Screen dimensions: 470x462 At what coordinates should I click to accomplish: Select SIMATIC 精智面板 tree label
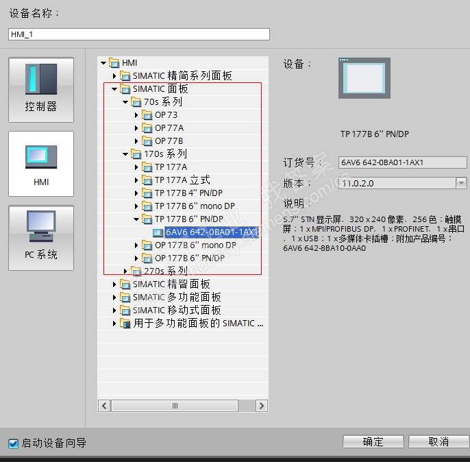pos(171,284)
